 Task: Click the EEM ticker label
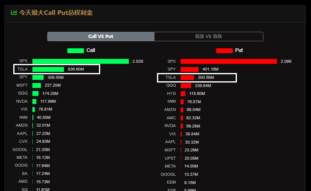pyautogui.click(x=171, y=182)
